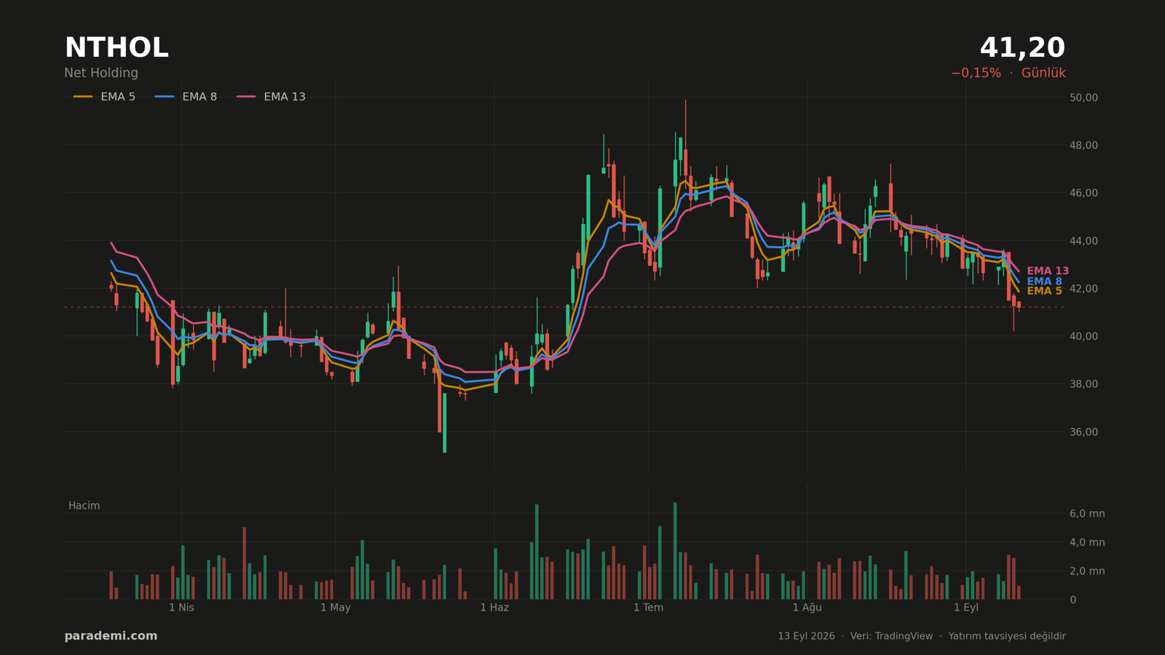The width and height of the screenshot is (1165, 655).
Task: Click the 48,00 price axis label
Action: point(1083,146)
